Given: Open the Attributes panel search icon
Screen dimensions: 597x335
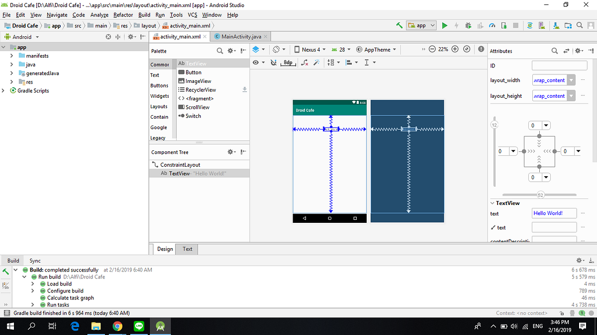Looking at the screenshot, I should (x=554, y=51).
